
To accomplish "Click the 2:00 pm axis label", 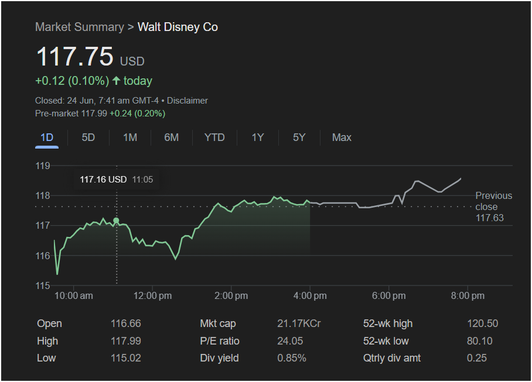I will [x=231, y=295].
